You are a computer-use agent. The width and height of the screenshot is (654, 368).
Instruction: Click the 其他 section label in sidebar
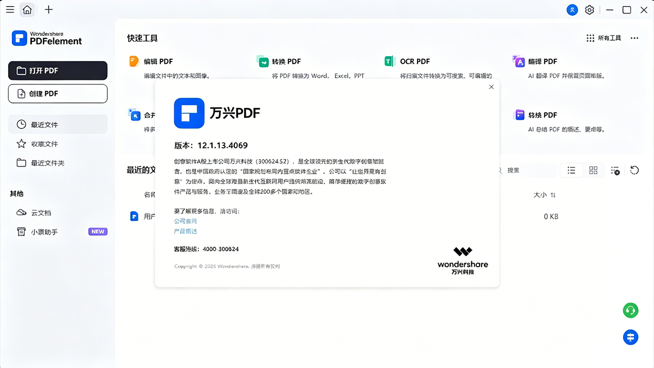pyautogui.click(x=16, y=194)
